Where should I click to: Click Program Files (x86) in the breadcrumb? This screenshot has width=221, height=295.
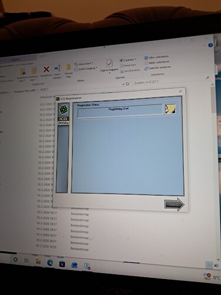pyautogui.click(x=25, y=91)
